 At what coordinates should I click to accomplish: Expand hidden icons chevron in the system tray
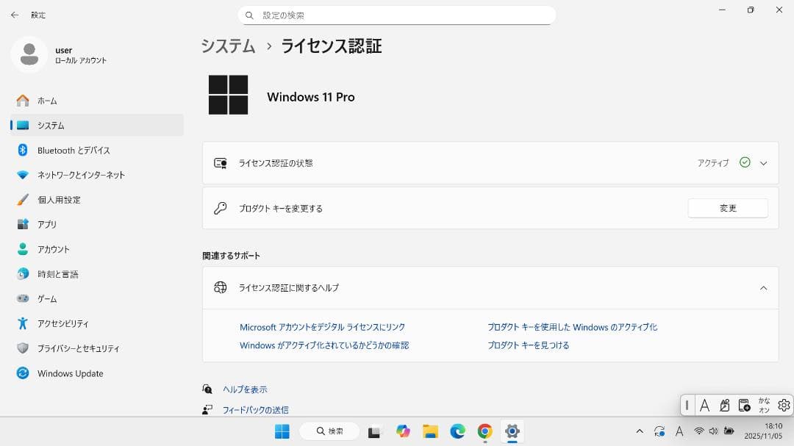click(639, 432)
